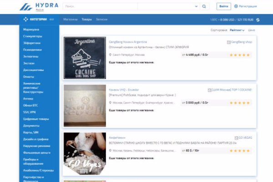
Task: Click the КАТЕГОРИИ icon in the blue bar
Action: pos(26,20)
